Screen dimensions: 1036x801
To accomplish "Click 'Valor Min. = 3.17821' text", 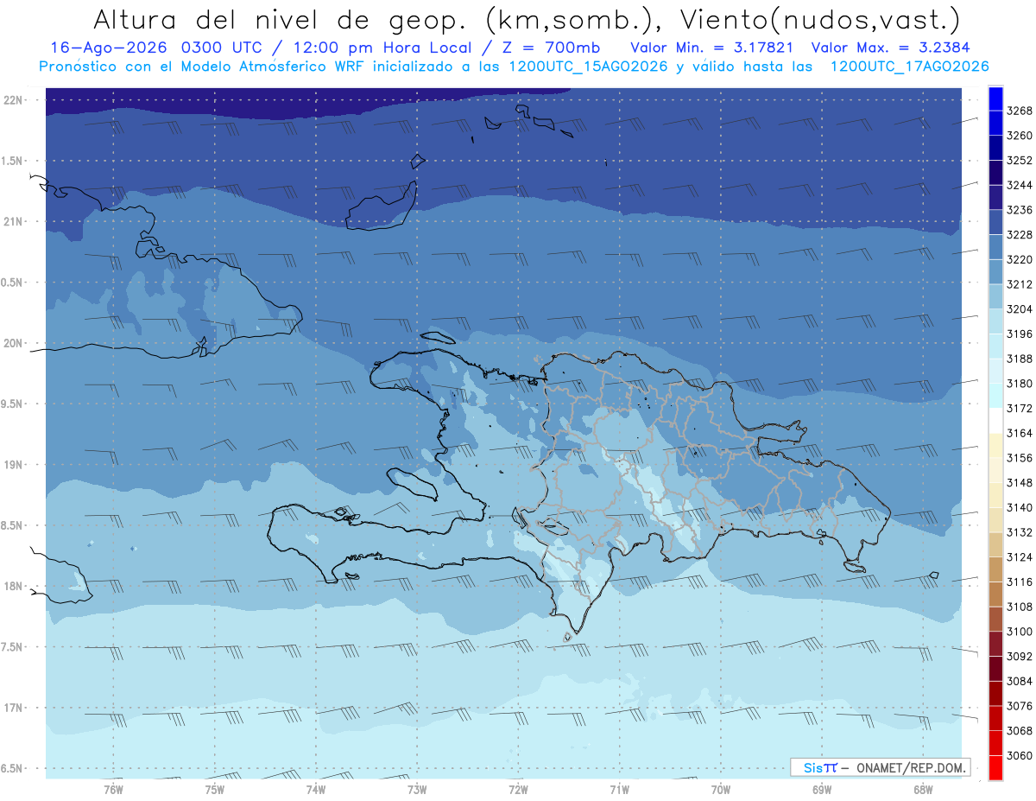I will pyautogui.click(x=711, y=48).
